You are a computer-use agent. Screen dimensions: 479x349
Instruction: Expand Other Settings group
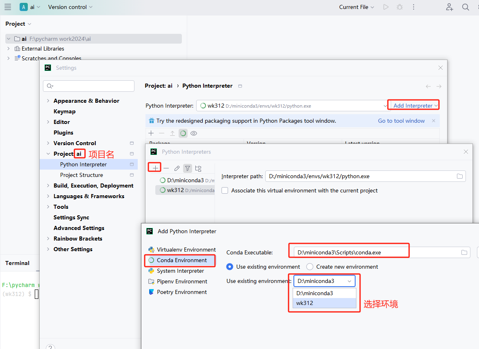tap(48, 249)
